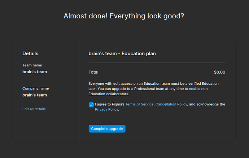Open the Privacy Policy link
Image resolution: width=249 pixels, height=158 pixels.
coord(106,109)
